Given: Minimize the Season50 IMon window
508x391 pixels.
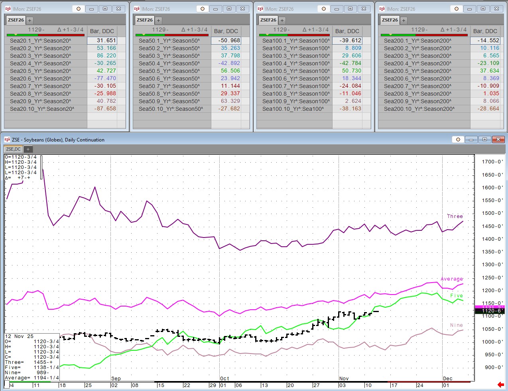Looking at the screenshot, I should [215, 9].
